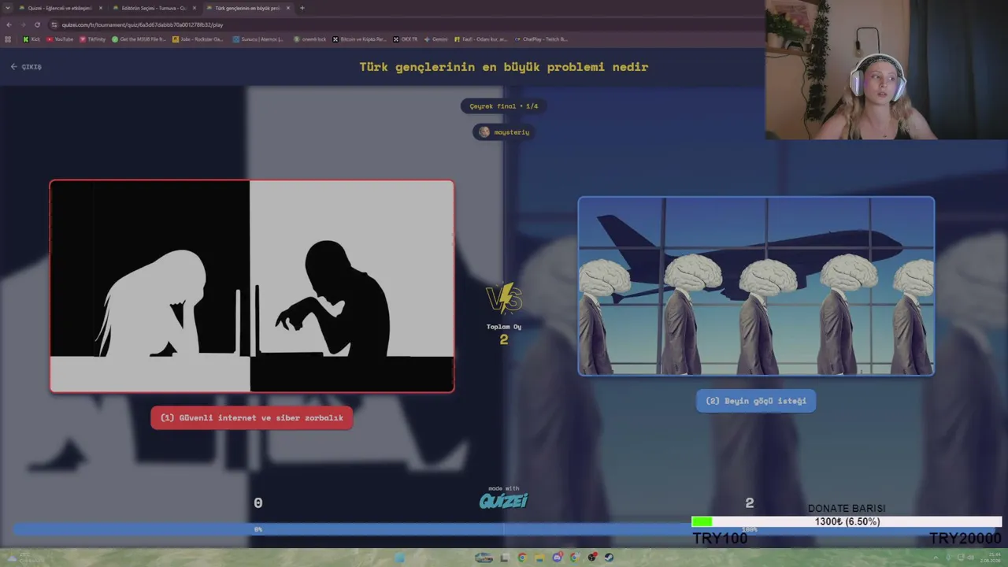Screen dimensions: 1008x567
Task: Open the Faull - Odanı kur bookmark
Action: click(481, 39)
